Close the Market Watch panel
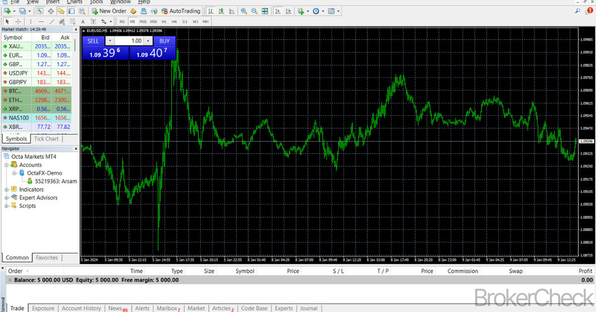The height and width of the screenshot is (312, 596). (77, 30)
